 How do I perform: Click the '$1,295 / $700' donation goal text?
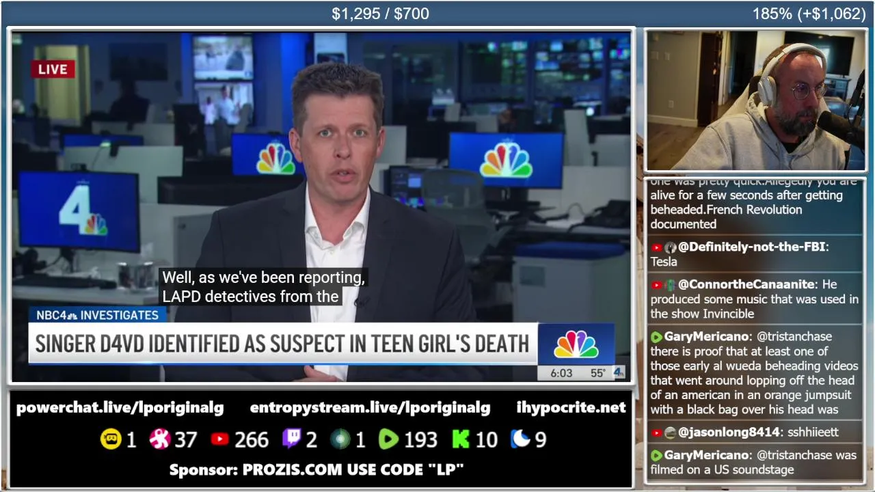[x=380, y=14]
